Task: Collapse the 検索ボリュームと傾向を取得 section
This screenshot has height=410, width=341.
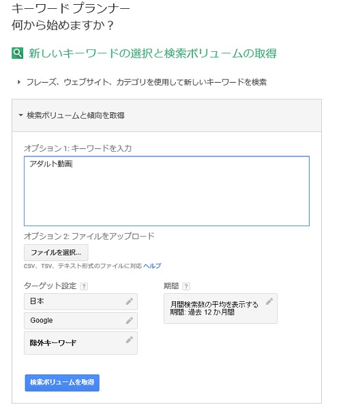Action: coord(21,115)
